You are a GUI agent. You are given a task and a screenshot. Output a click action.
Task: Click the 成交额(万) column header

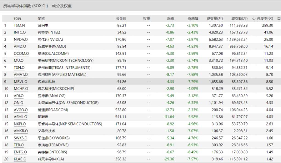point(239,18)
